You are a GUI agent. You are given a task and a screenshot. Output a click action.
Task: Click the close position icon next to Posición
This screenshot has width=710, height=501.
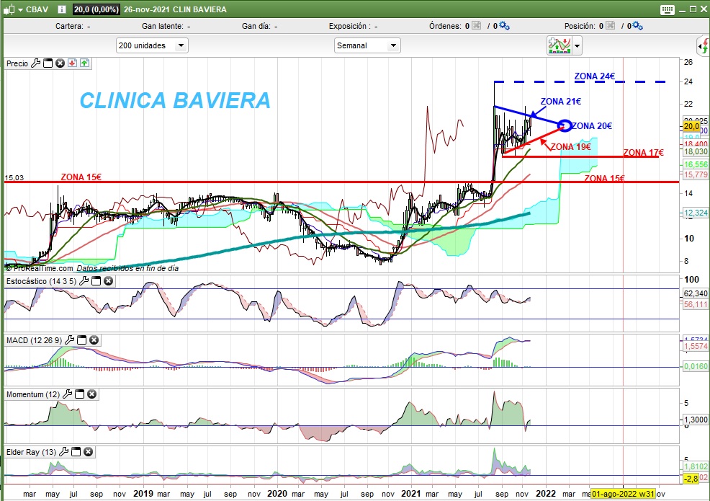click(x=611, y=26)
